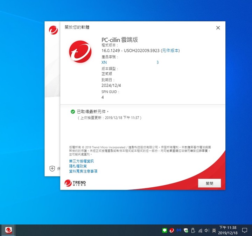The width and height of the screenshot is (252, 236).
Task: Click the 關於您的軟體 dialog title
Action: [77, 27]
